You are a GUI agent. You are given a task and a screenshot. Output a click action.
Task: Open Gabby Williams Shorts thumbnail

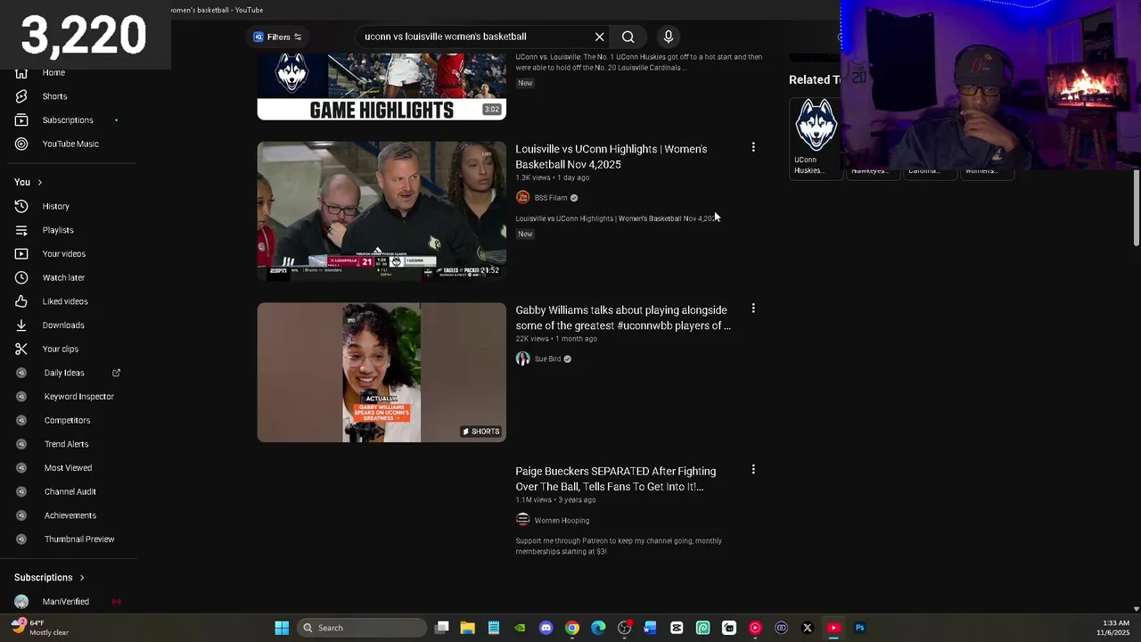pos(382,372)
